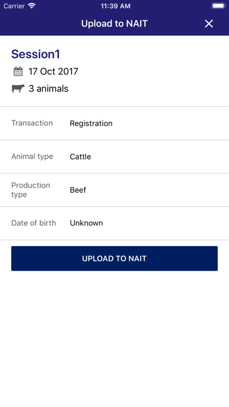The width and height of the screenshot is (229, 407).
Task: Close the Upload to NAIT screen
Action: [209, 23]
